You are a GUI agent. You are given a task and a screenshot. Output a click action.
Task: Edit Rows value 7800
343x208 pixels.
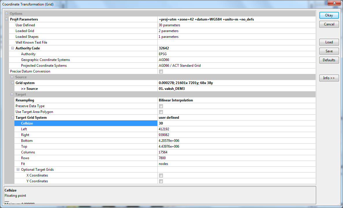(236, 158)
